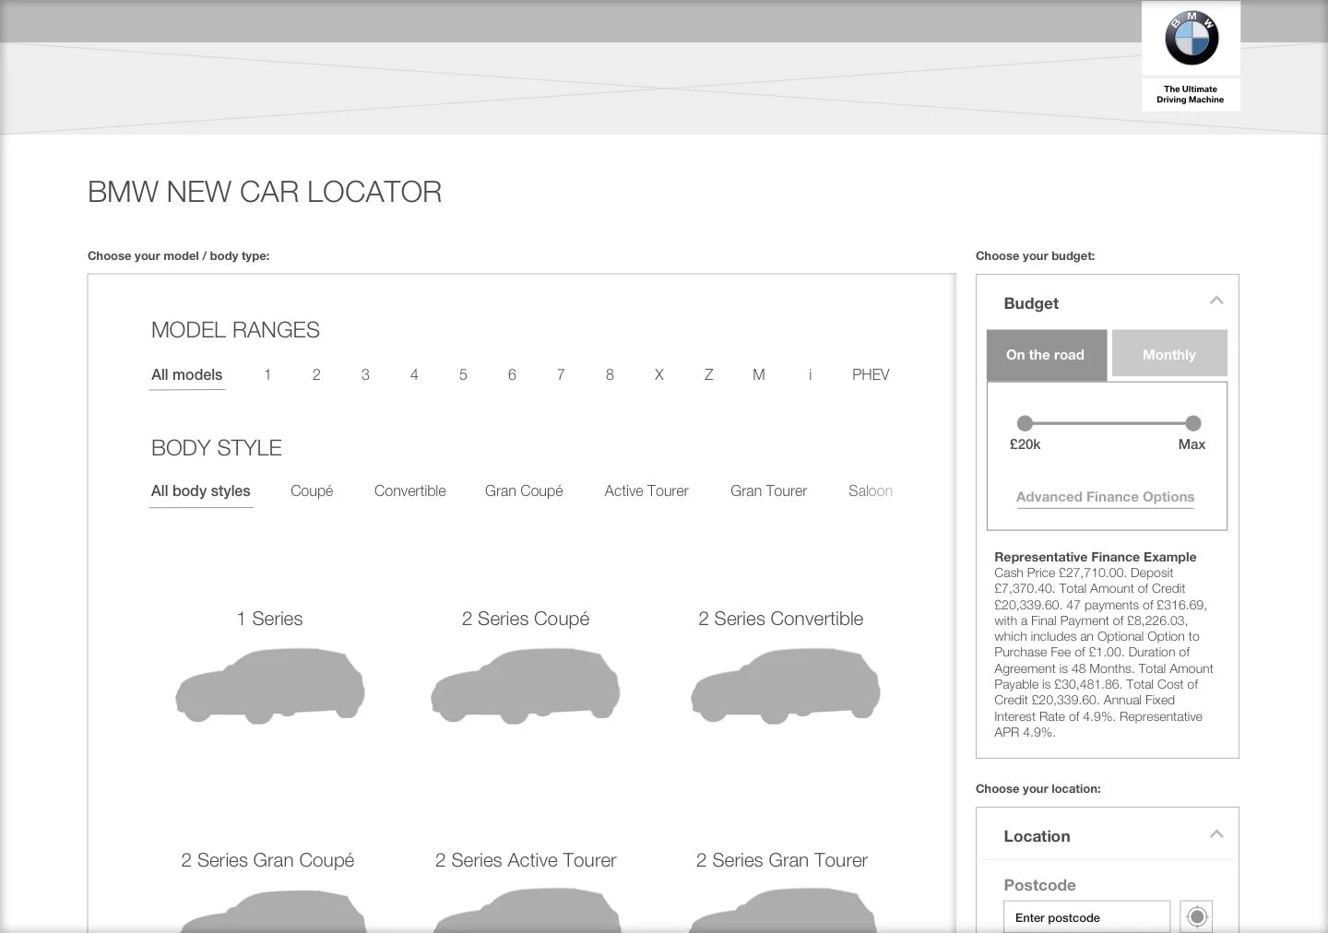Select the 2 Series Convertible car silhouette
This screenshot has width=1328, height=933.
(785, 685)
